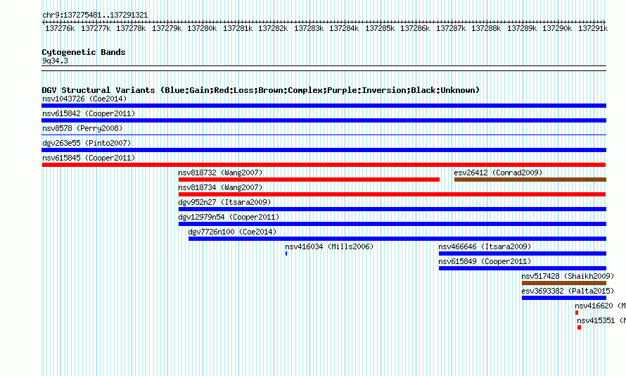This screenshot has width=626, height=376.
Task: Open the nsv466646 (Itsara2009) label
Action: tap(485, 246)
